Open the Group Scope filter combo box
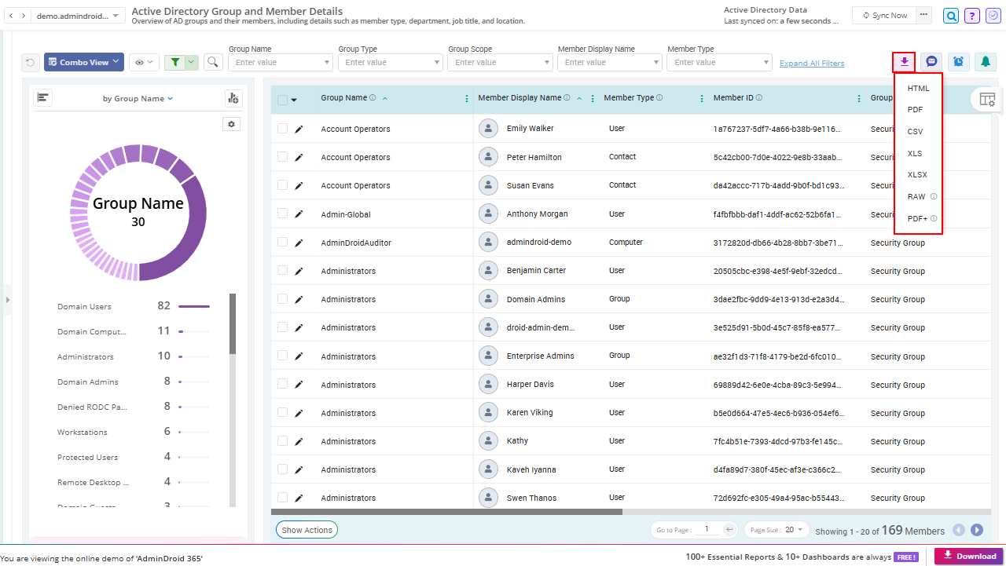Viewport: 1006px width, 566px height. (501, 62)
